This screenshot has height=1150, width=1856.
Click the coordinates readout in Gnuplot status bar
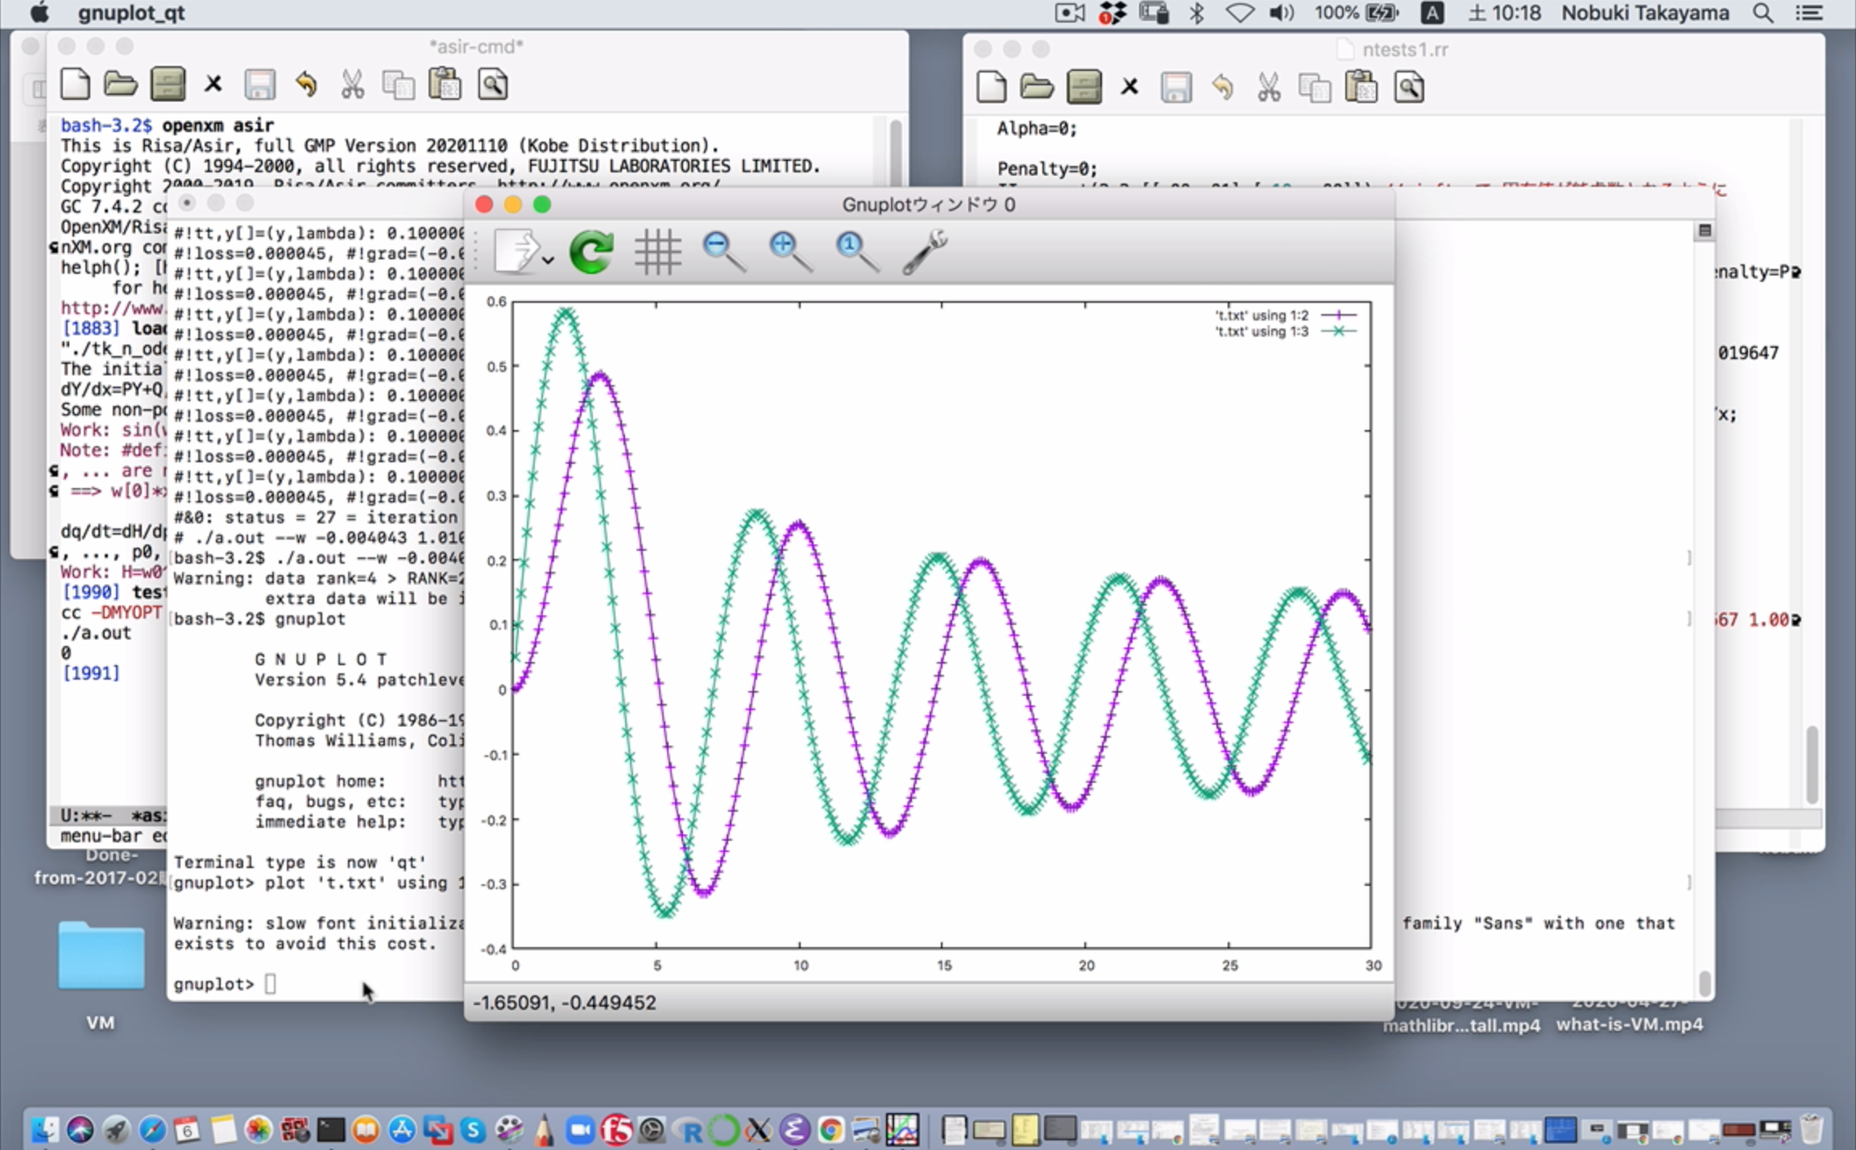coord(564,1003)
